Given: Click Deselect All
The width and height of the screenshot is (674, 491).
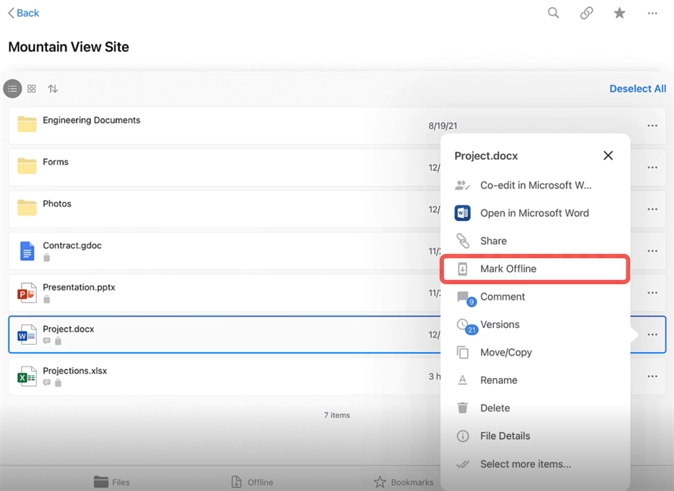Looking at the screenshot, I should 638,89.
